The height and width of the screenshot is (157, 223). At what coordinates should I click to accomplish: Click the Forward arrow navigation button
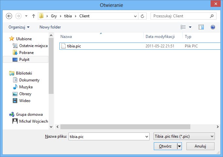tap(18, 16)
